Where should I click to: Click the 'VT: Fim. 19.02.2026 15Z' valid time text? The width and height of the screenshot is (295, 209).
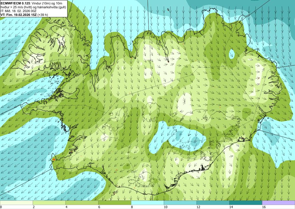(x=19, y=15)
